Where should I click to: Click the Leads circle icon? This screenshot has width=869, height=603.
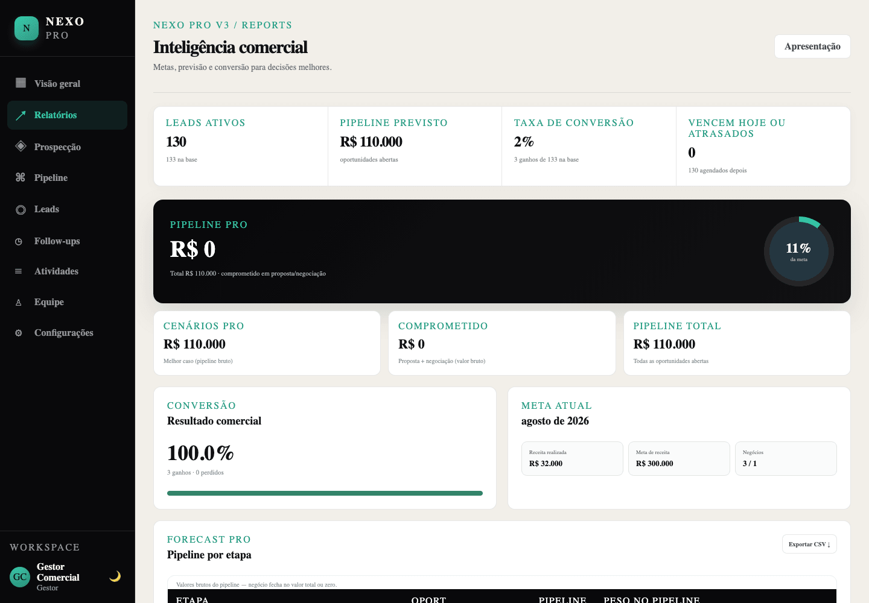point(21,210)
